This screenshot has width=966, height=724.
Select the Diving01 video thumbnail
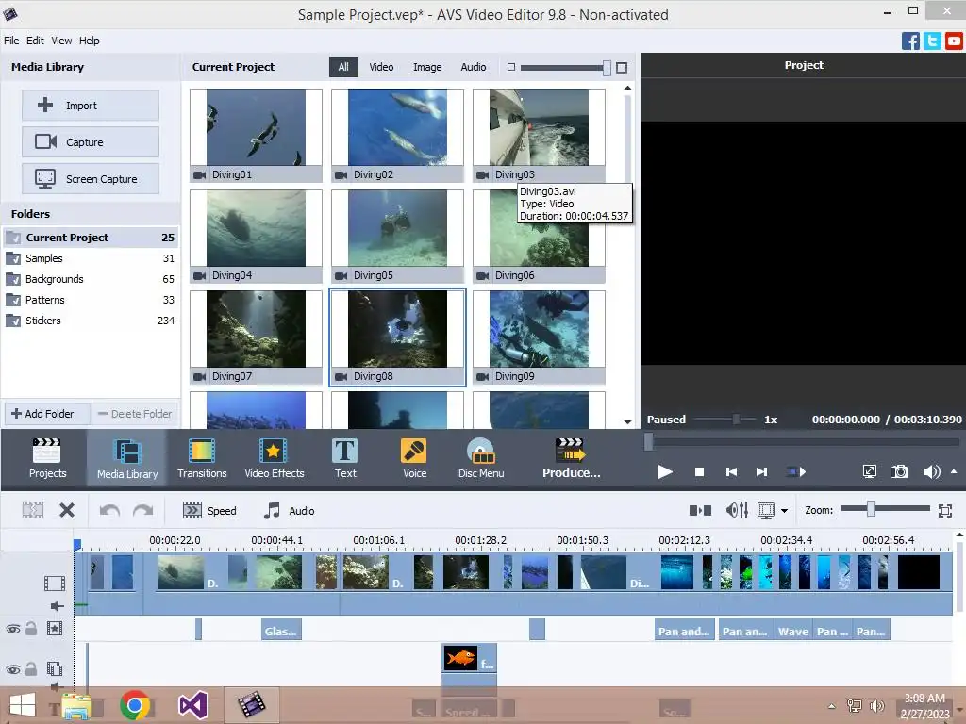256,135
